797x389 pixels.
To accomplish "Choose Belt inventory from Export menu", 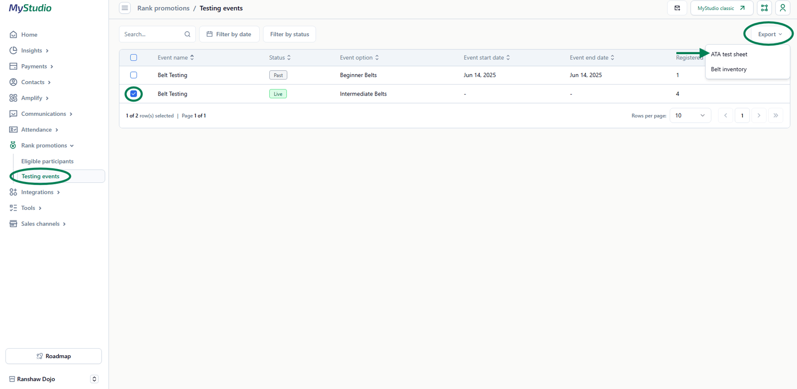I will (728, 69).
